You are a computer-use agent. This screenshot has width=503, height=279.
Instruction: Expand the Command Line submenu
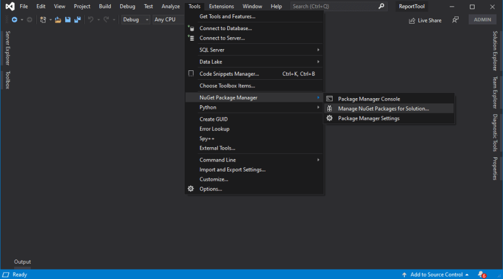(254, 160)
